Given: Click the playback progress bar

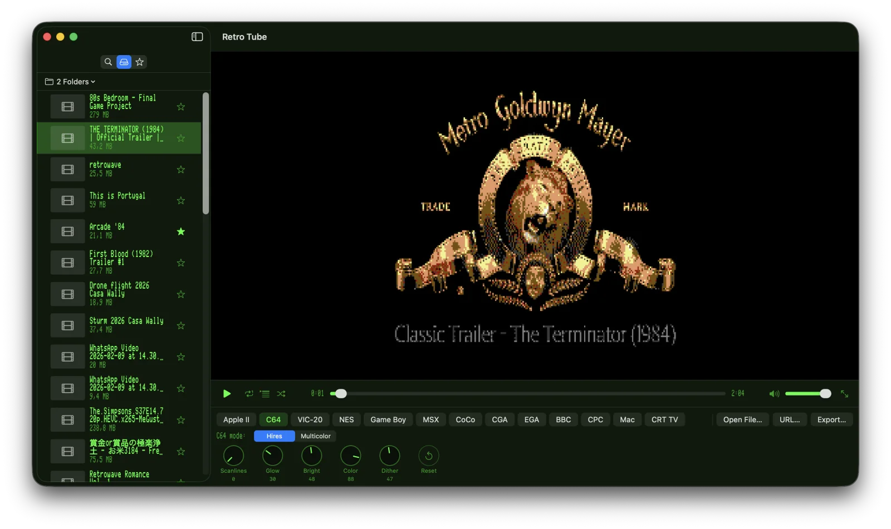Looking at the screenshot, I should coord(528,394).
